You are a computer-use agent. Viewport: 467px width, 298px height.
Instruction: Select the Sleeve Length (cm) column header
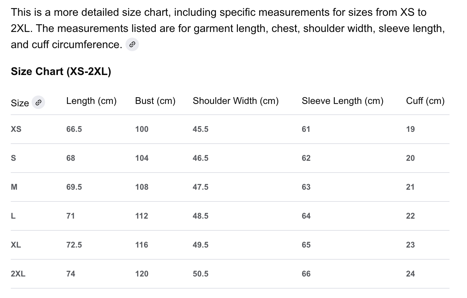coord(343,101)
